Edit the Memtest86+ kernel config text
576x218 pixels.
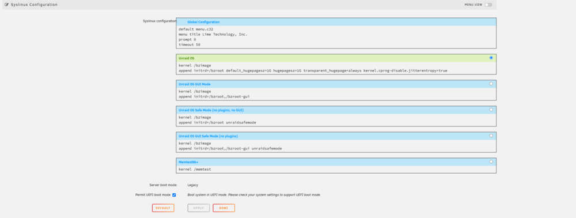coord(336,169)
